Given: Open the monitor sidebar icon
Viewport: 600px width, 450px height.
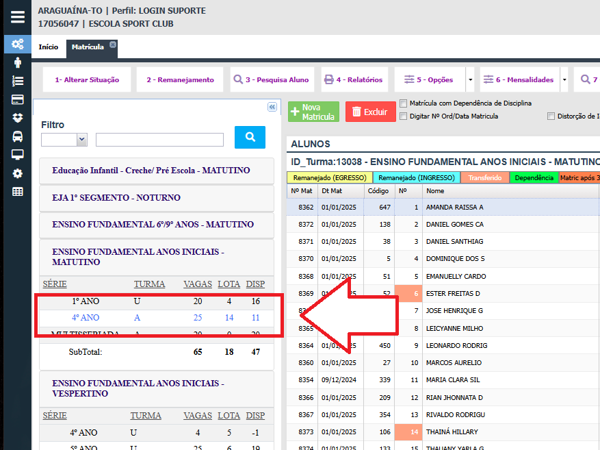Looking at the screenshot, I should 18,155.
